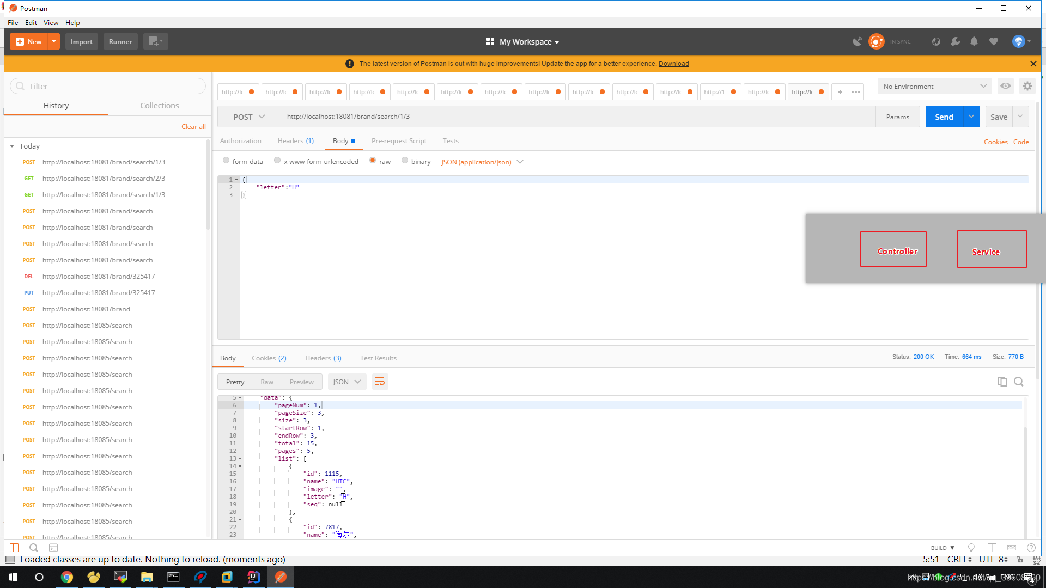This screenshot has width=1046, height=588.
Task: Open the find icon in bottom bar
Action: [x=34, y=548]
